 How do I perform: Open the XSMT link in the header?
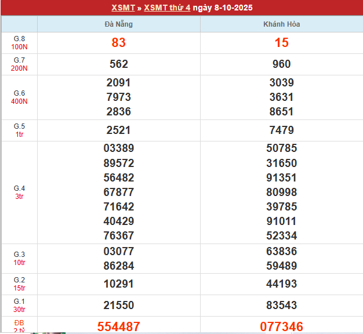click(x=122, y=8)
